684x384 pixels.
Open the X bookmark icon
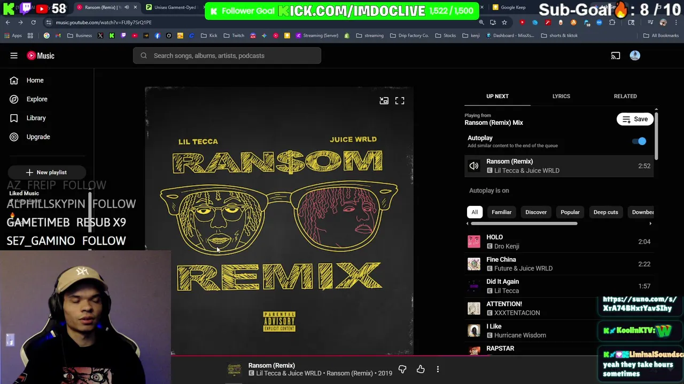100,36
